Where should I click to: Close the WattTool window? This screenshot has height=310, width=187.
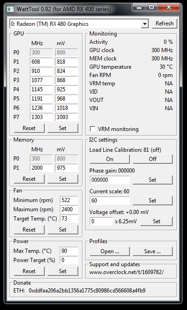169,7
